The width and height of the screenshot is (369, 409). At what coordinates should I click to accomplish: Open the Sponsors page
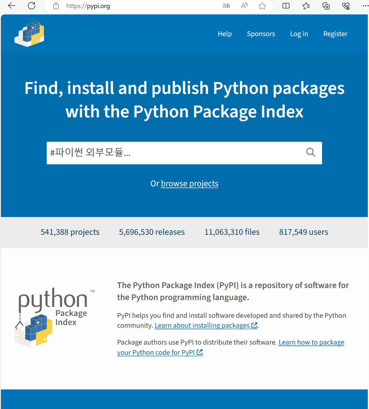(x=261, y=34)
